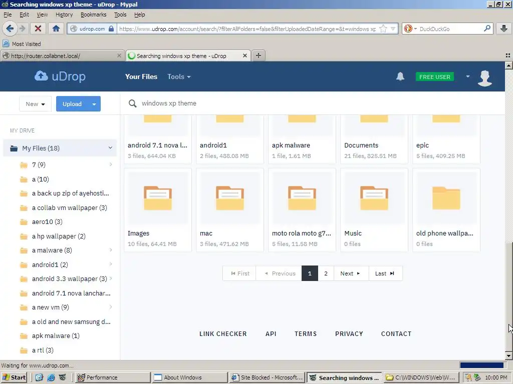Open the Upload button dropdown arrow
This screenshot has width=513, height=384.
94,104
